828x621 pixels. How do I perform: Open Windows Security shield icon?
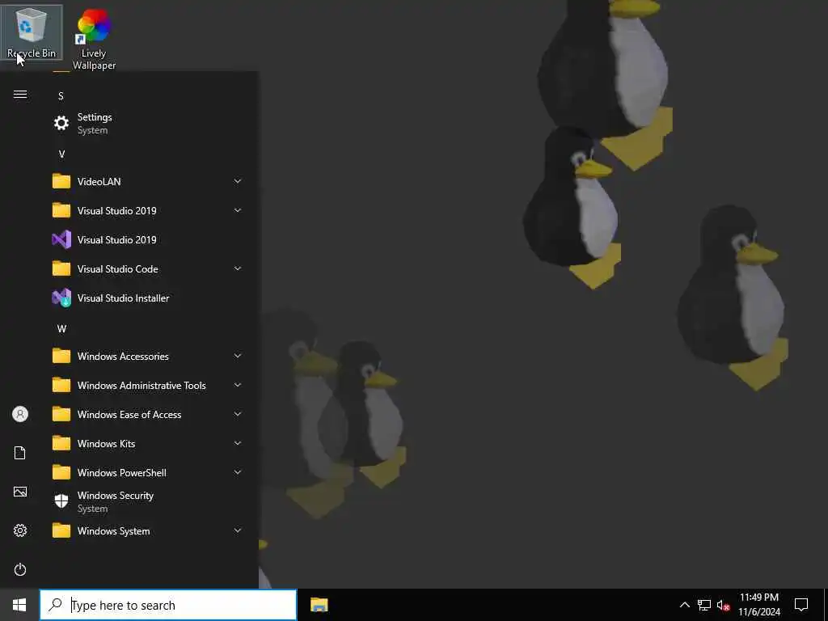61,501
